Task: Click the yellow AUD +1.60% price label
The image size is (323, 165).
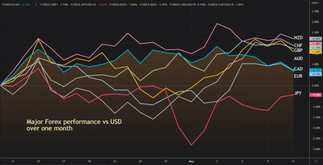Action: [x=315, y=52]
